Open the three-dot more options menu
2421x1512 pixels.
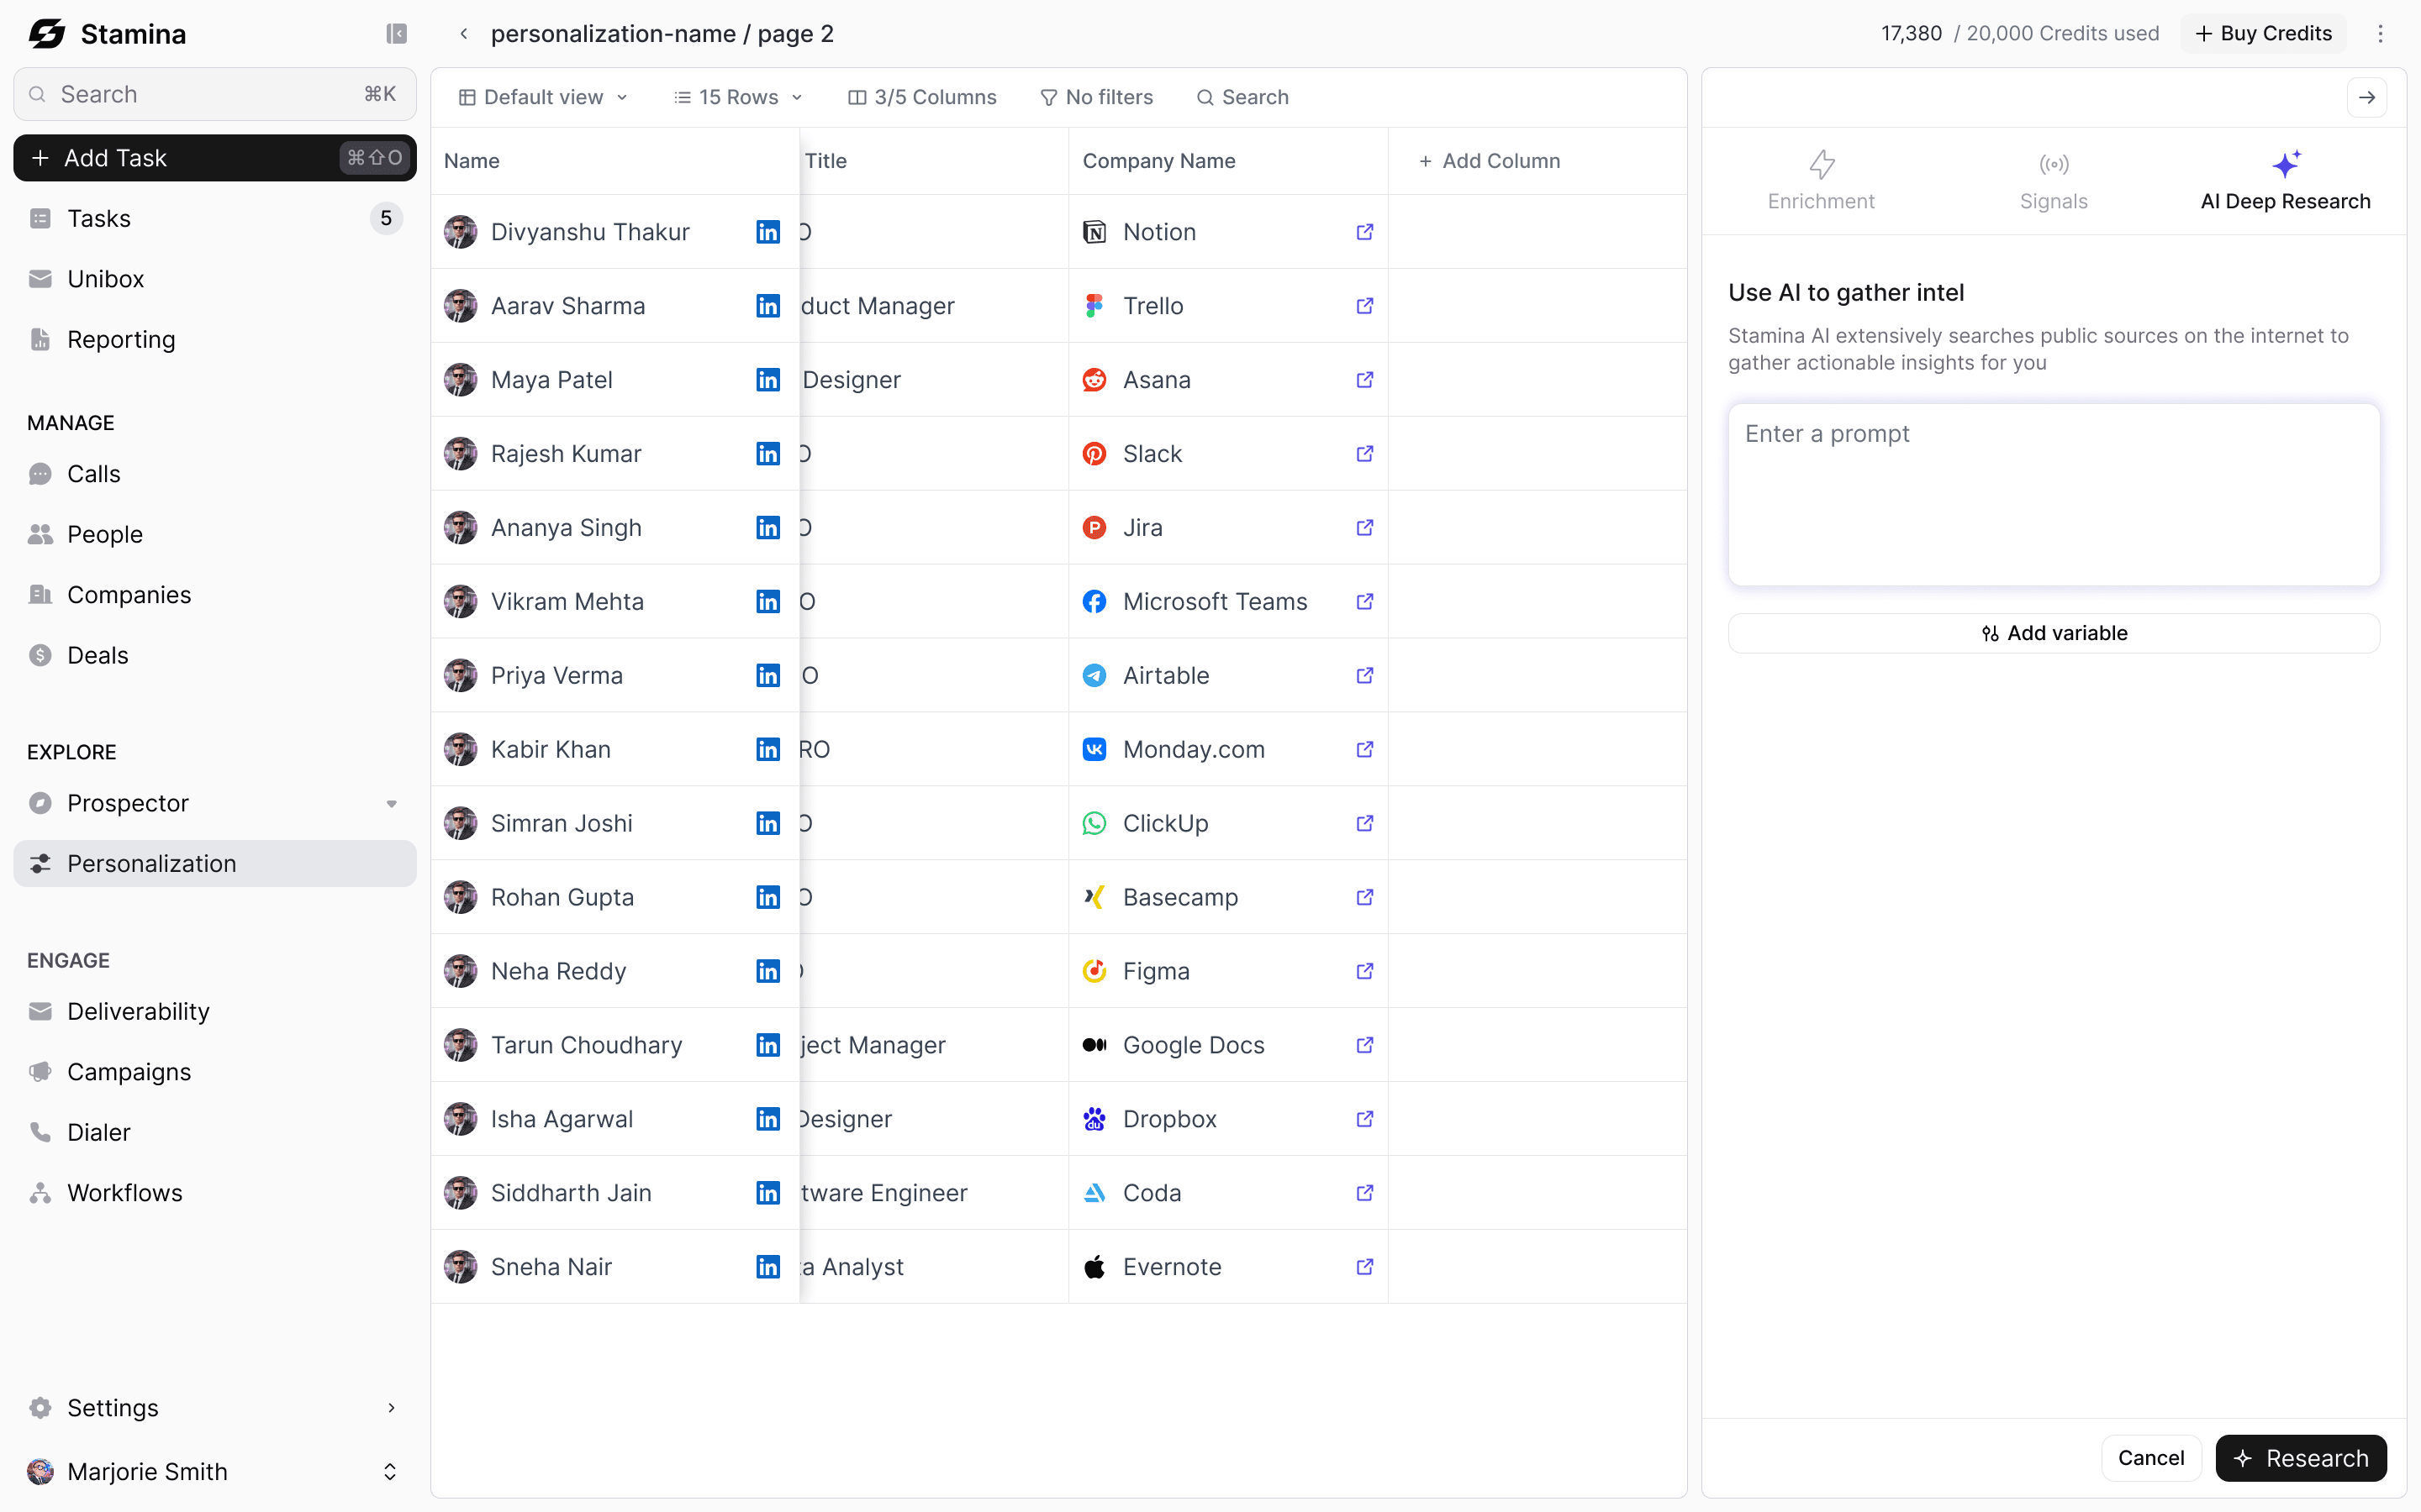click(2380, 34)
